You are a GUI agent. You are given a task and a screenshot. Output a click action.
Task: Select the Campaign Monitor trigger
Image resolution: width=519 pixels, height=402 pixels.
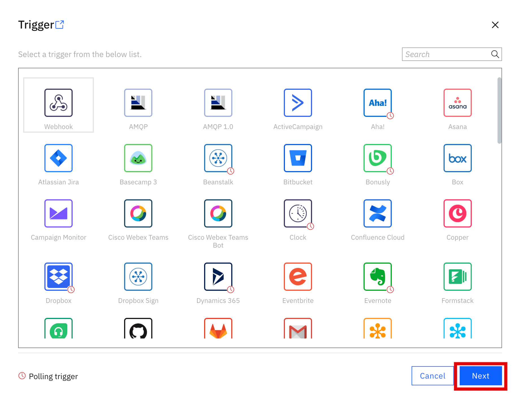[59, 213]
